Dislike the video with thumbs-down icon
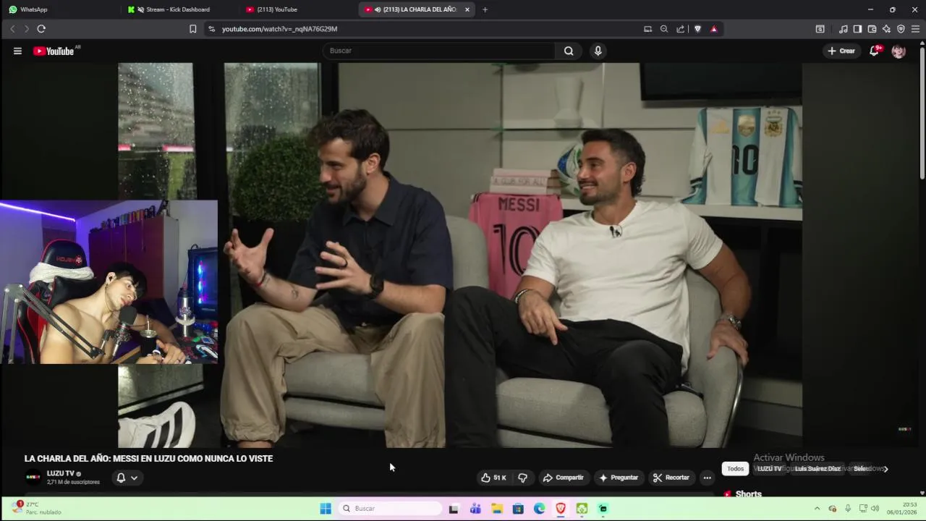This screenshot has width=926, height=521. [522, 478]
